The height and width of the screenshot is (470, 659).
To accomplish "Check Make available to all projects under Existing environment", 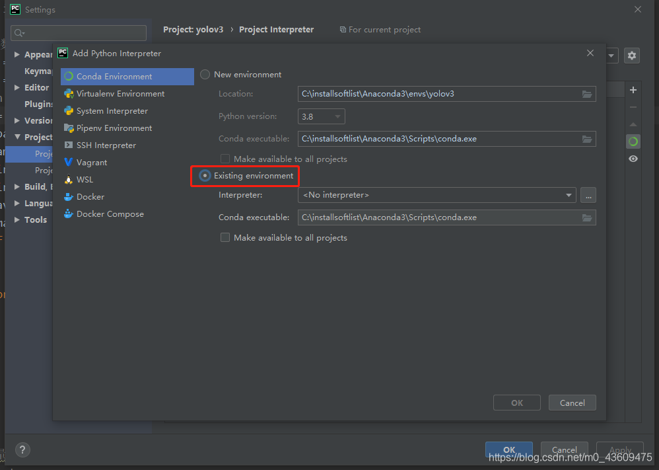I will (x=225, y=238).
